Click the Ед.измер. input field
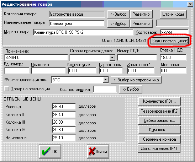 coord(17,71)
